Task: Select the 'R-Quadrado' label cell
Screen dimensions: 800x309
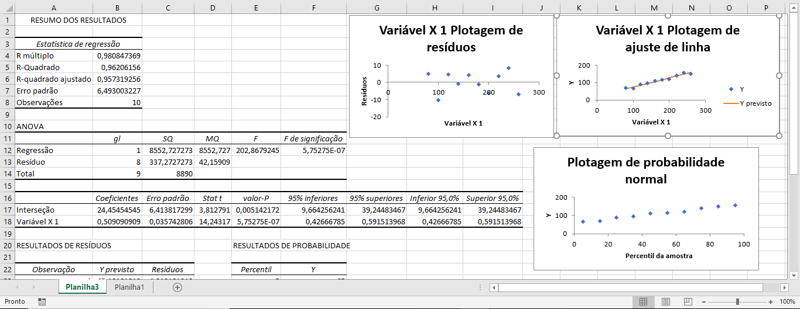Action: (x=54, y=67)
